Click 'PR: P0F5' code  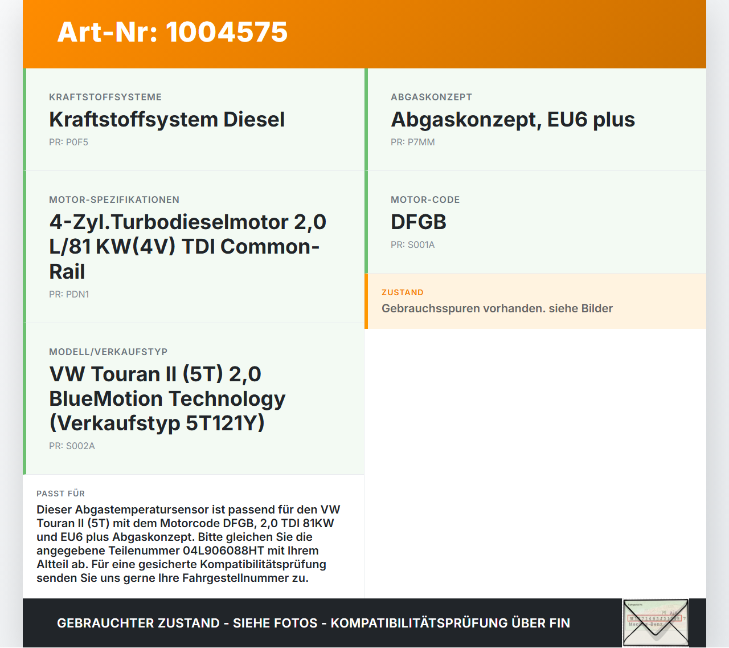[68, 142]
